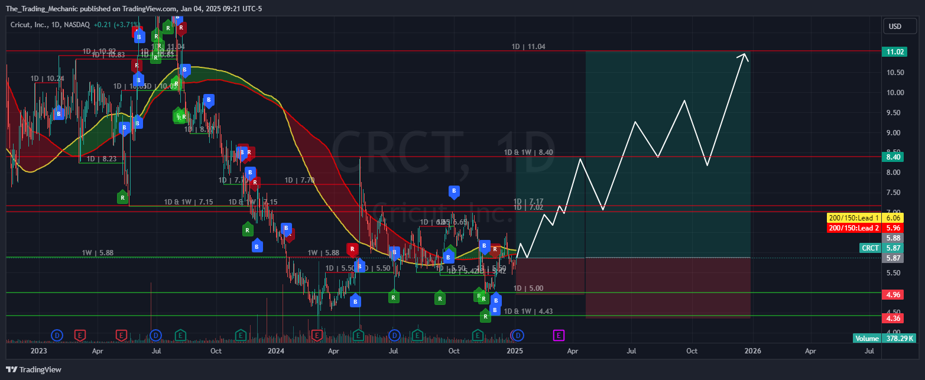This screenshot has width=925, height=380.
Task: Click the symbol title Cricut, Inc., 1D, NASDAQ
Action: click(50, 25)
